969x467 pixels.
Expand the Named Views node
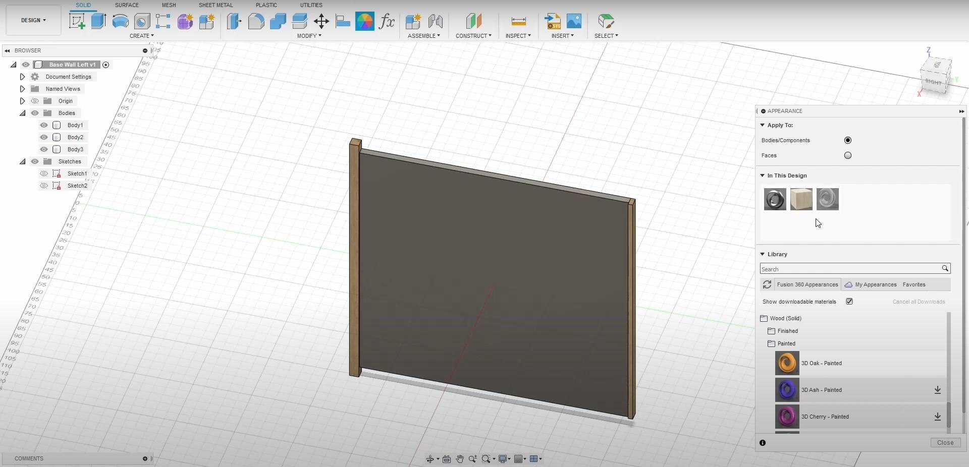point(22,89)
